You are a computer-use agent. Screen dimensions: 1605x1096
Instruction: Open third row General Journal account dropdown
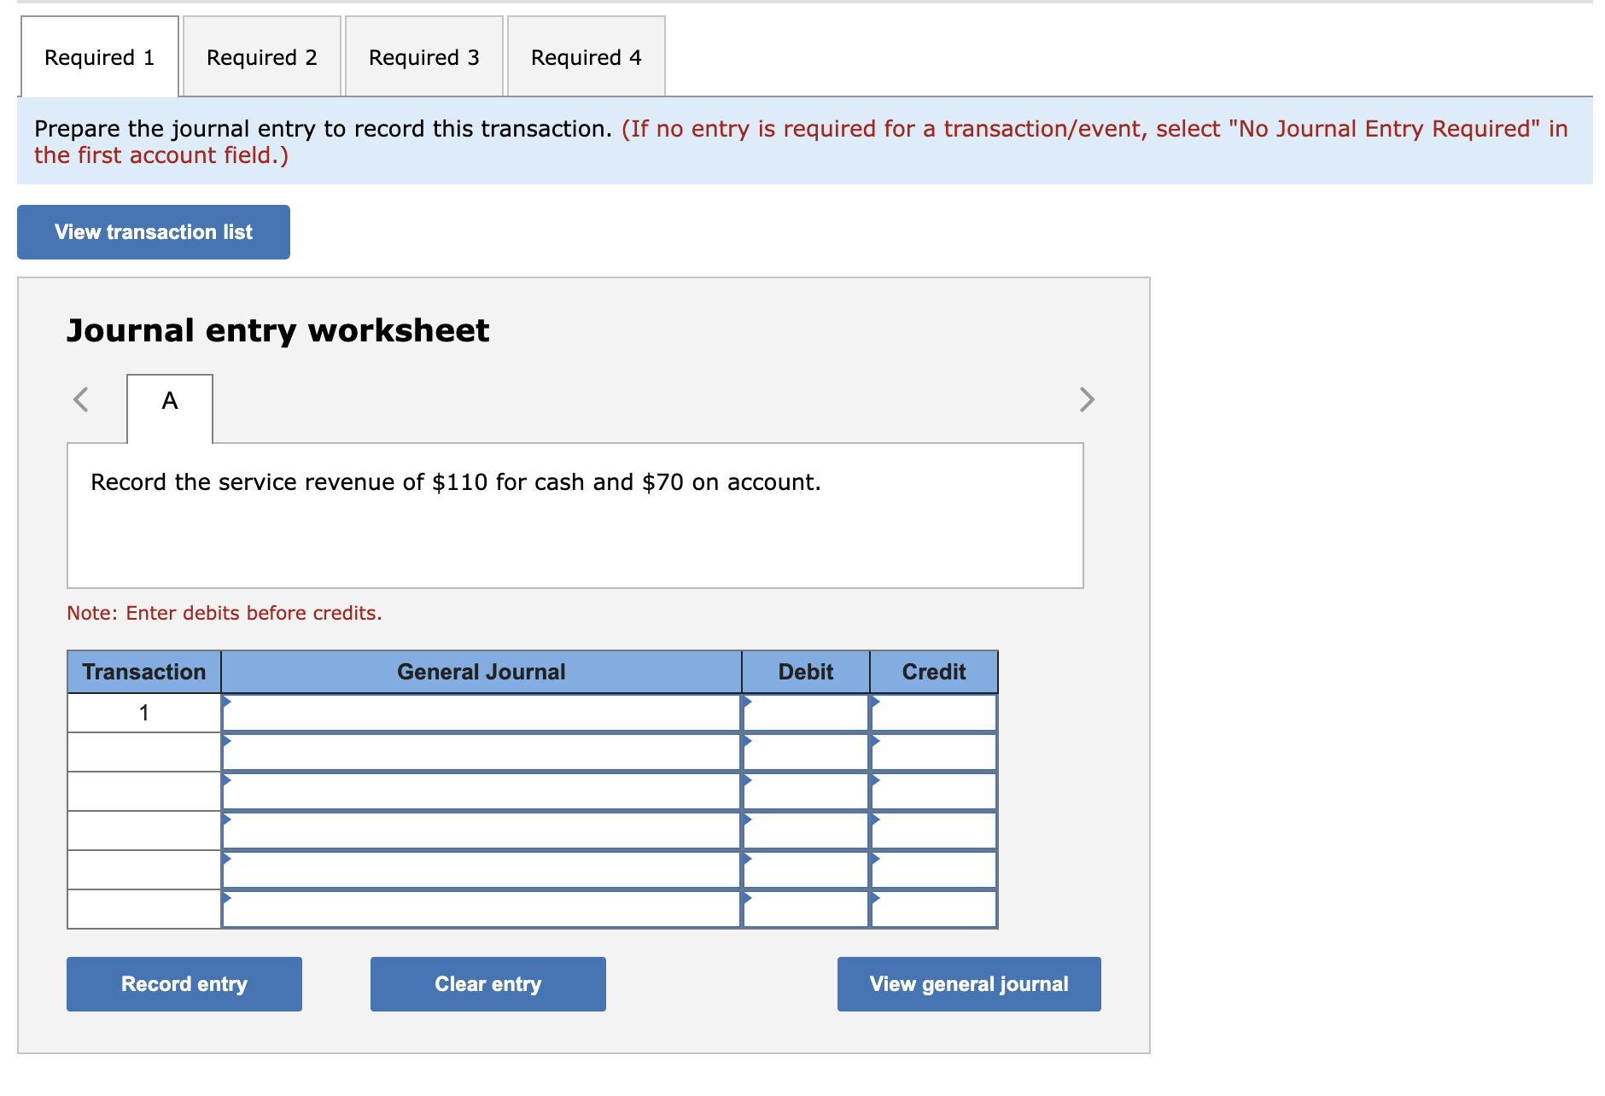click(481, 791)
